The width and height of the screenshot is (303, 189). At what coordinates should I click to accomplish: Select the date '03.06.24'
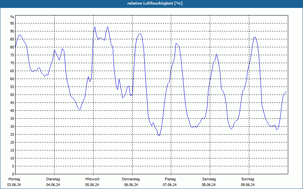coord(14,185)
